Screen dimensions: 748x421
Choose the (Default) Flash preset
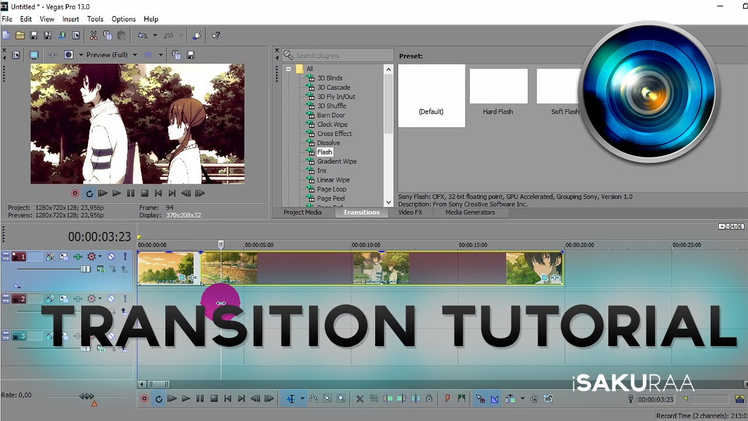[x=431, y=95]
